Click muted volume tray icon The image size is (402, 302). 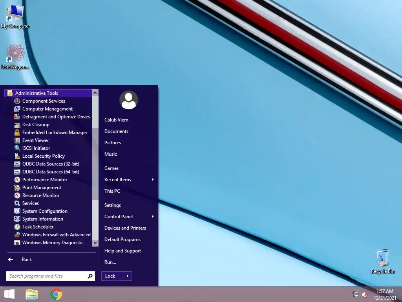[365, 295]
